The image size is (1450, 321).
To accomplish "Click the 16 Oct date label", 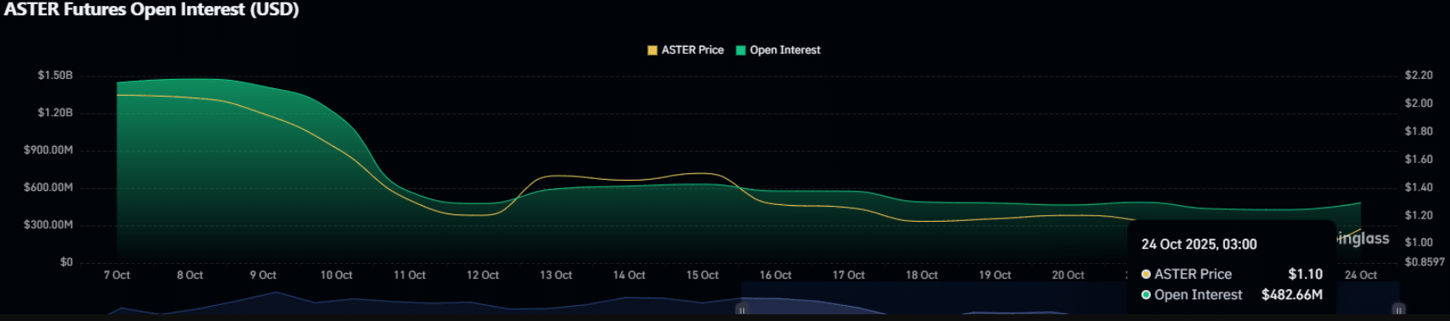I will (x=776, y=275).
